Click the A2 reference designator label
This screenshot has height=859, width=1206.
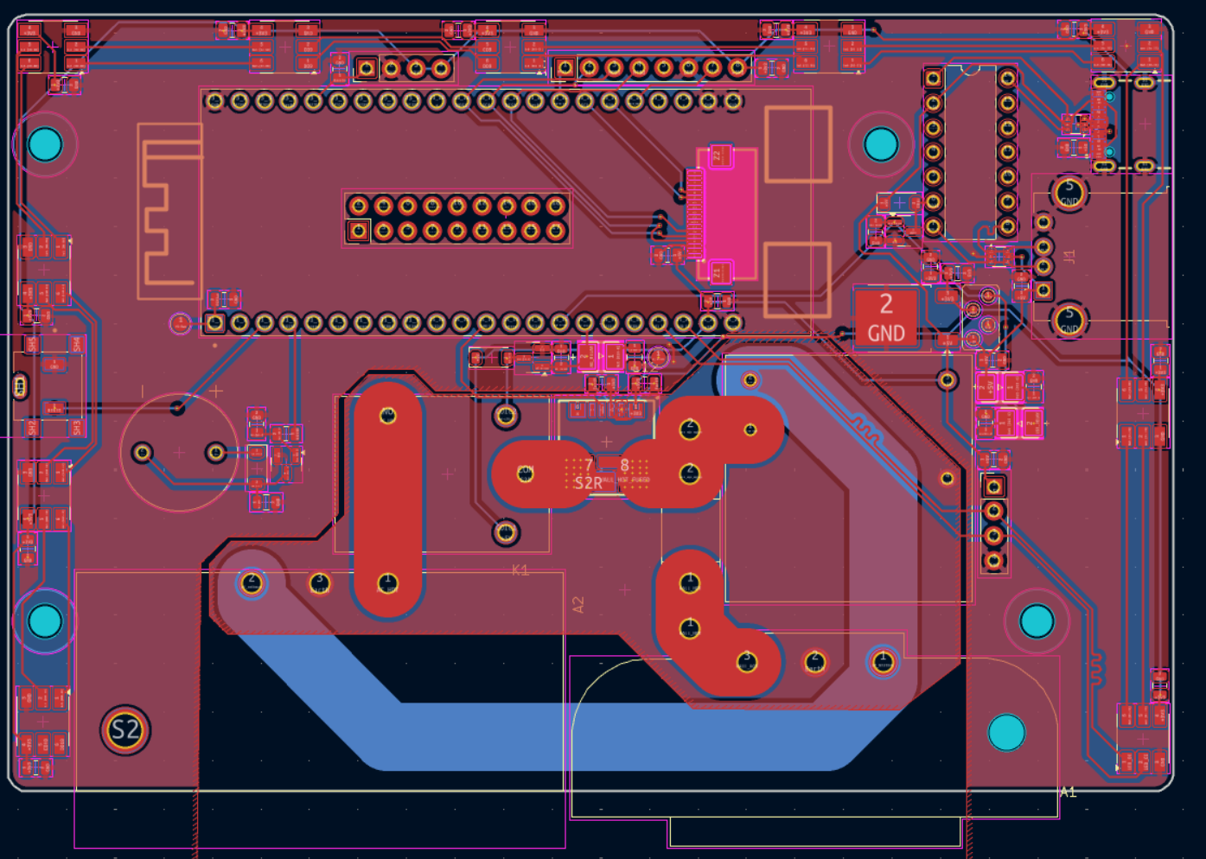click(578, 605)
